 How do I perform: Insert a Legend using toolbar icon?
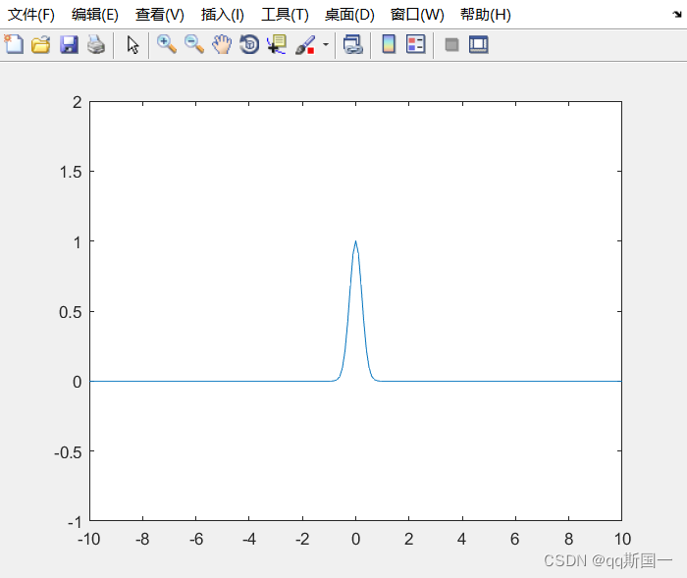[x=415, y=44]
